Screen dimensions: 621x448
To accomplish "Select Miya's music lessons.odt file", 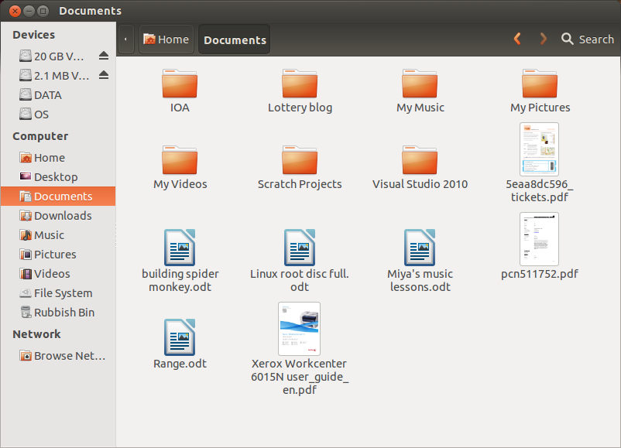I will [420, 248].
